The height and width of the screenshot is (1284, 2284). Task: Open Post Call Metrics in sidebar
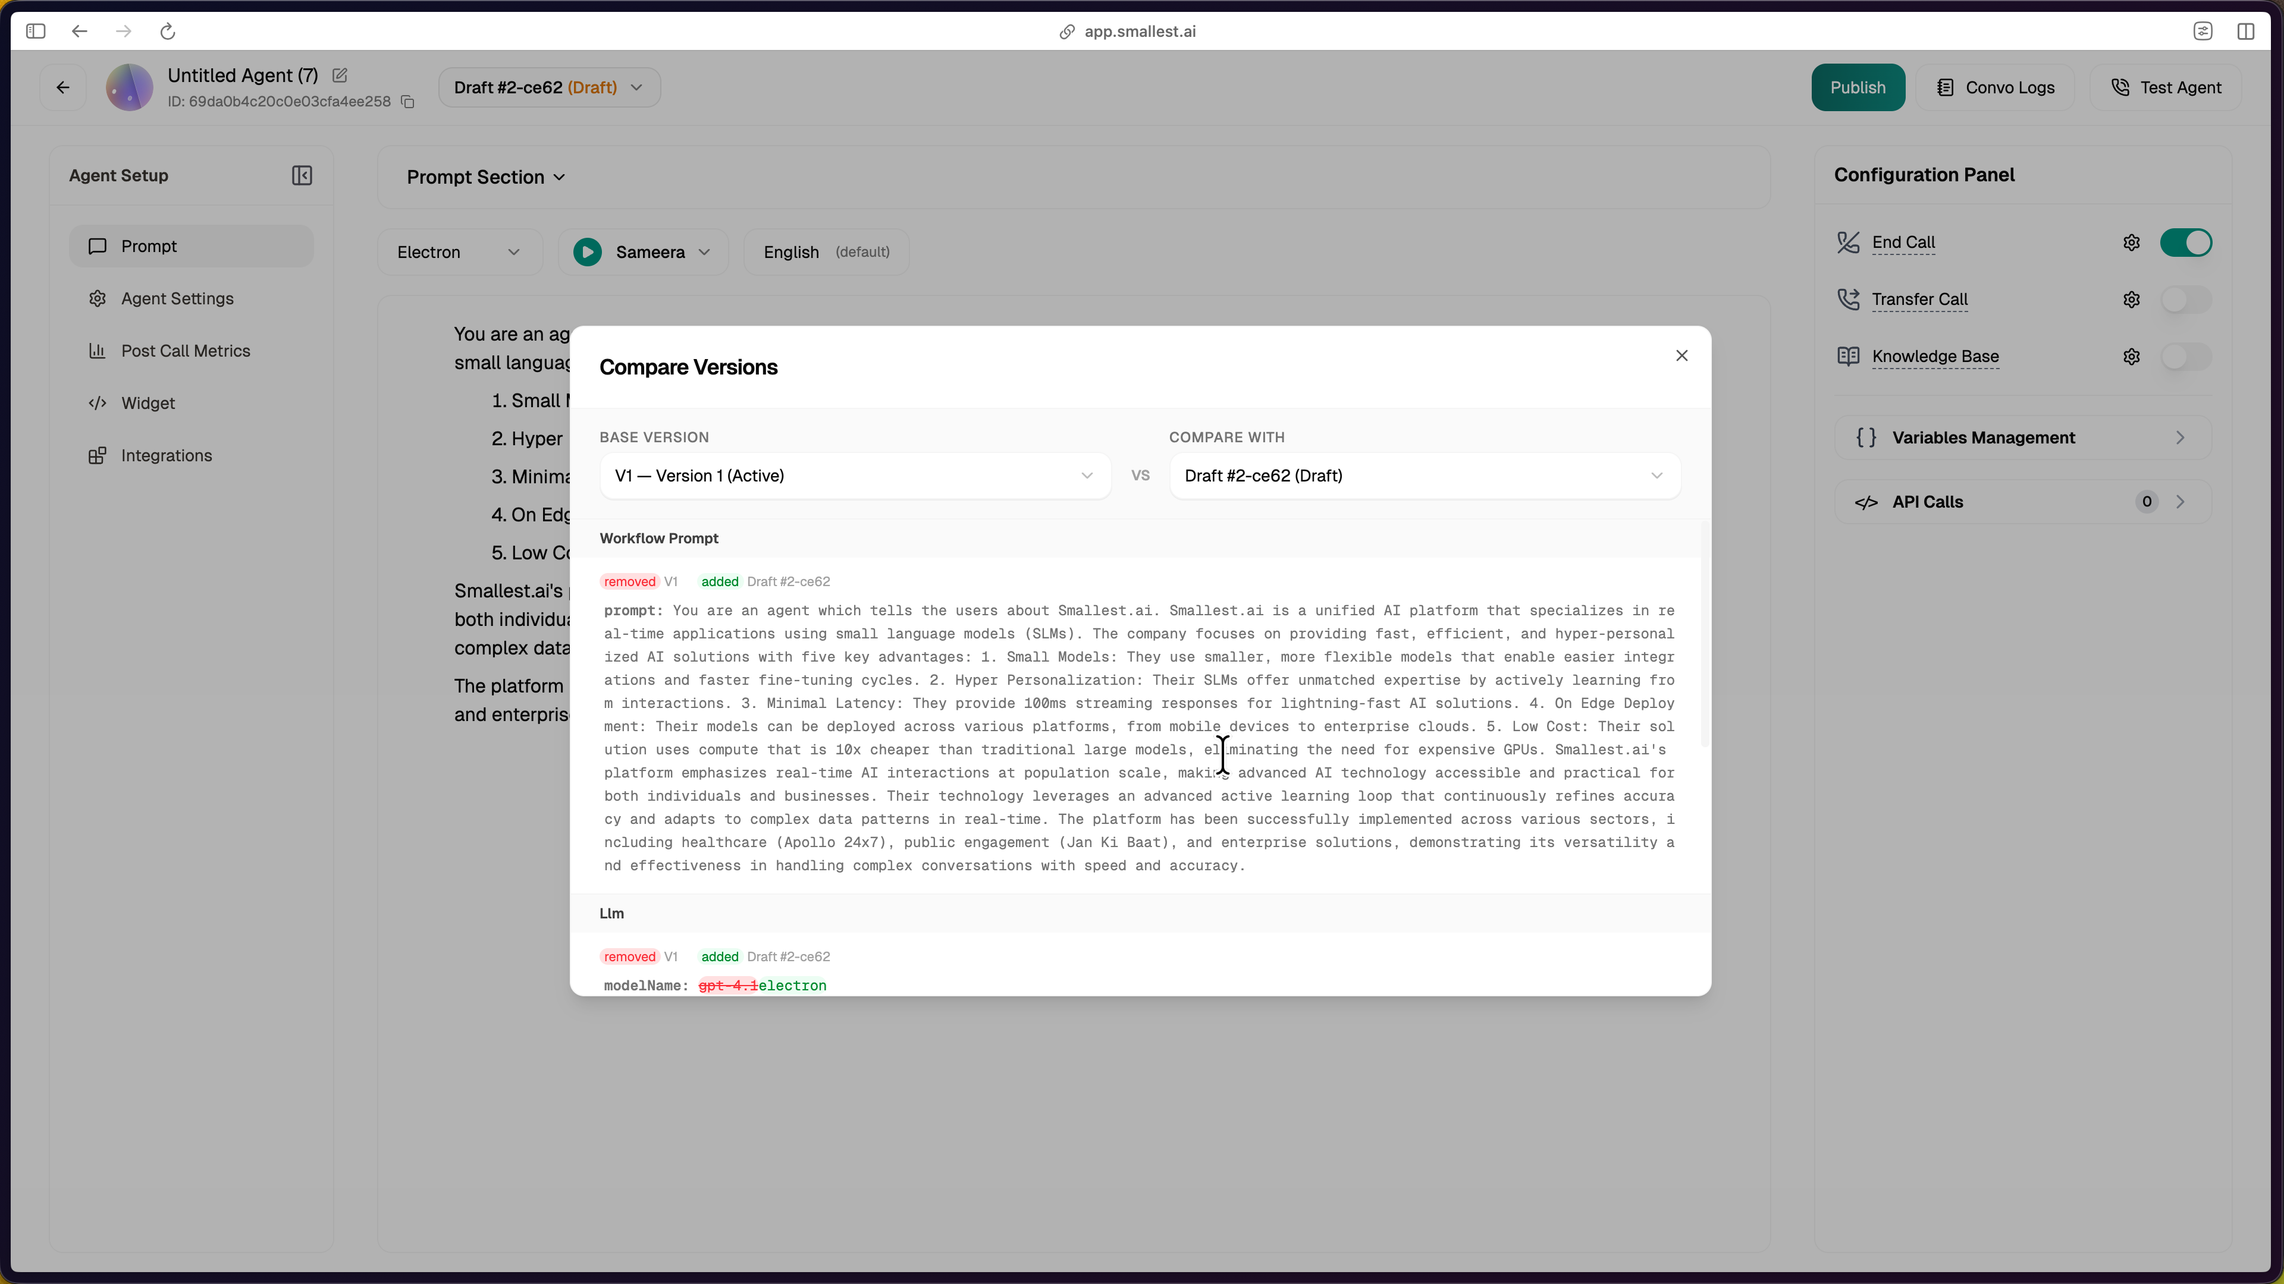186,351
